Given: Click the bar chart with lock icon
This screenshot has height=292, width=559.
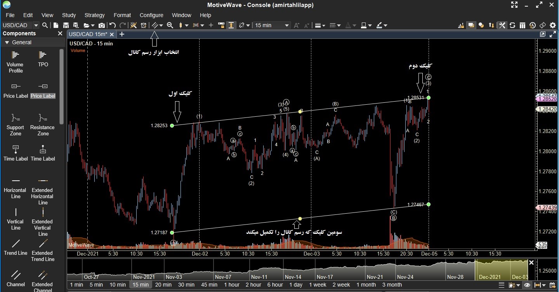Looking at the screenshot, I should 461,25.
